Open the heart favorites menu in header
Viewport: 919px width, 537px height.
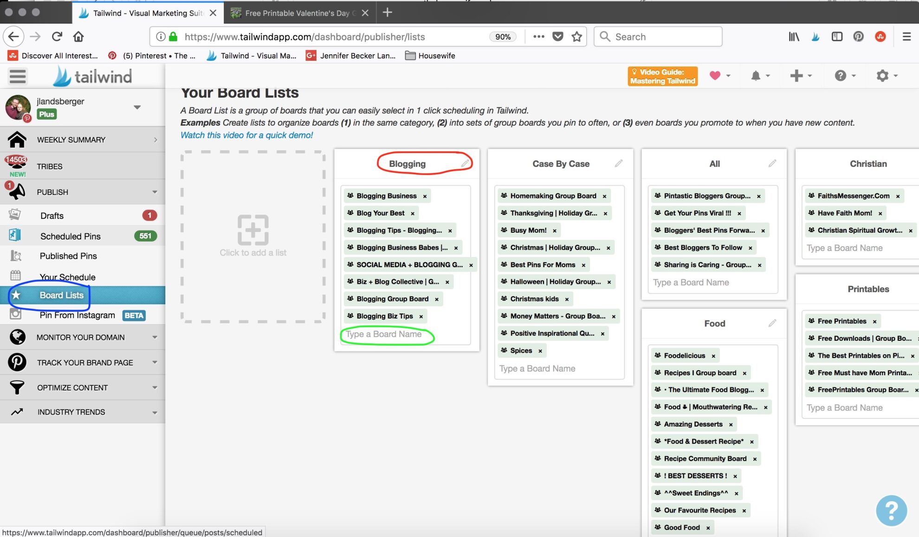[x=720, y=76]
